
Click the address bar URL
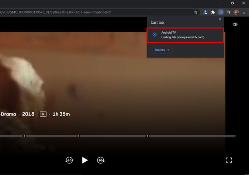pyautogui.click(x=56, y=12)
